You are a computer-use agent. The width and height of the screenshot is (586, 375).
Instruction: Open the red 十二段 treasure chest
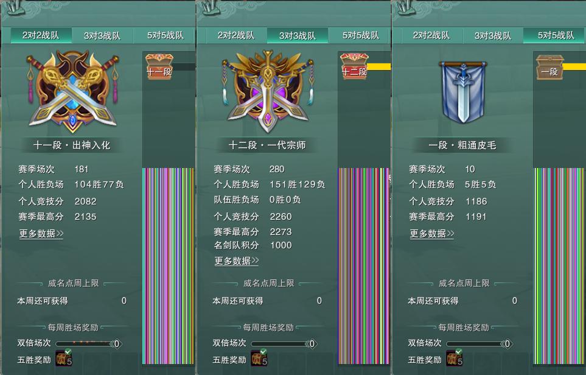[x=355, y=66]
